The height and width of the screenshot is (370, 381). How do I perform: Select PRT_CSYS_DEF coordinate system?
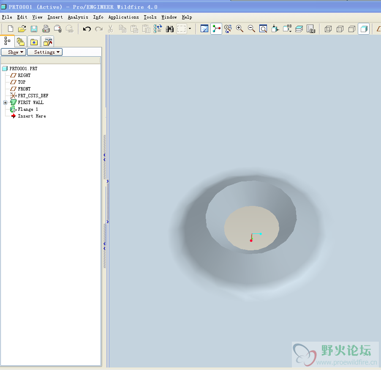(33, 96)
